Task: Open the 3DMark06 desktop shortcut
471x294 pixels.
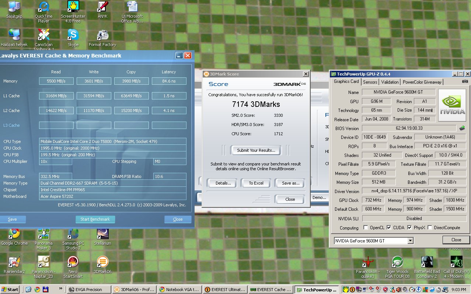Action: coord(102,265)
